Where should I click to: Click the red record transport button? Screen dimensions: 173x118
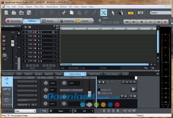[x=165, y=22]
